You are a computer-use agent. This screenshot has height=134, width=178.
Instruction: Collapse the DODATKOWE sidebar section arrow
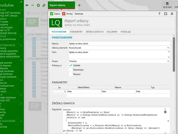(x=21, y=121)
